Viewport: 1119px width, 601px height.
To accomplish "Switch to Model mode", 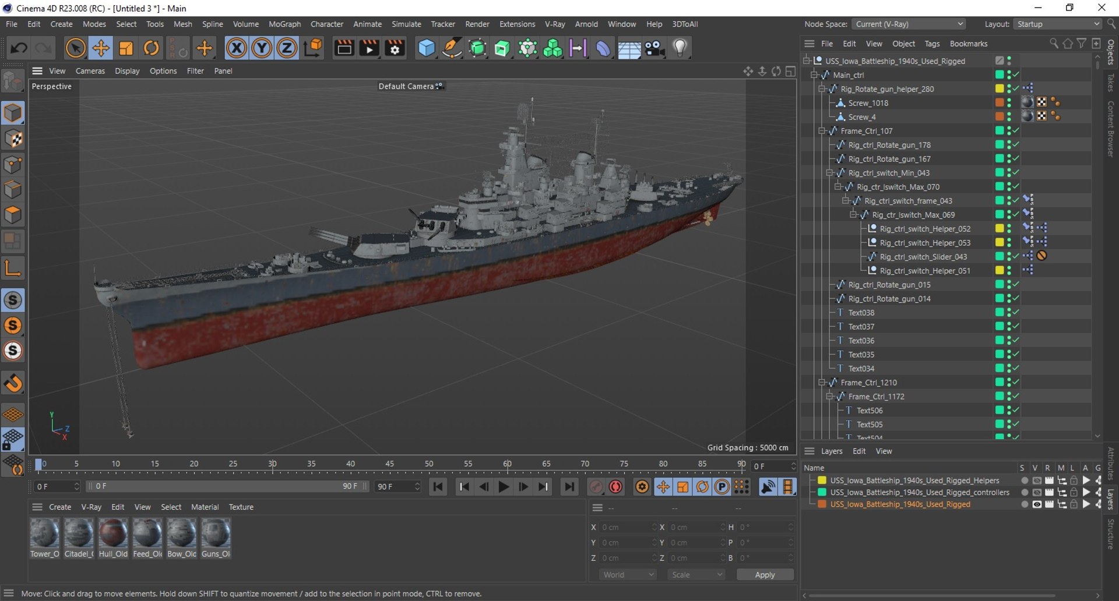I will tap(13, 113).
